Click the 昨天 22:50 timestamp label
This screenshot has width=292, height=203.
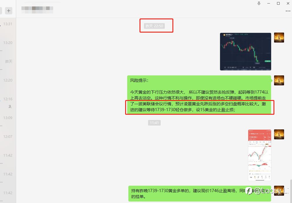coord(154,26)
